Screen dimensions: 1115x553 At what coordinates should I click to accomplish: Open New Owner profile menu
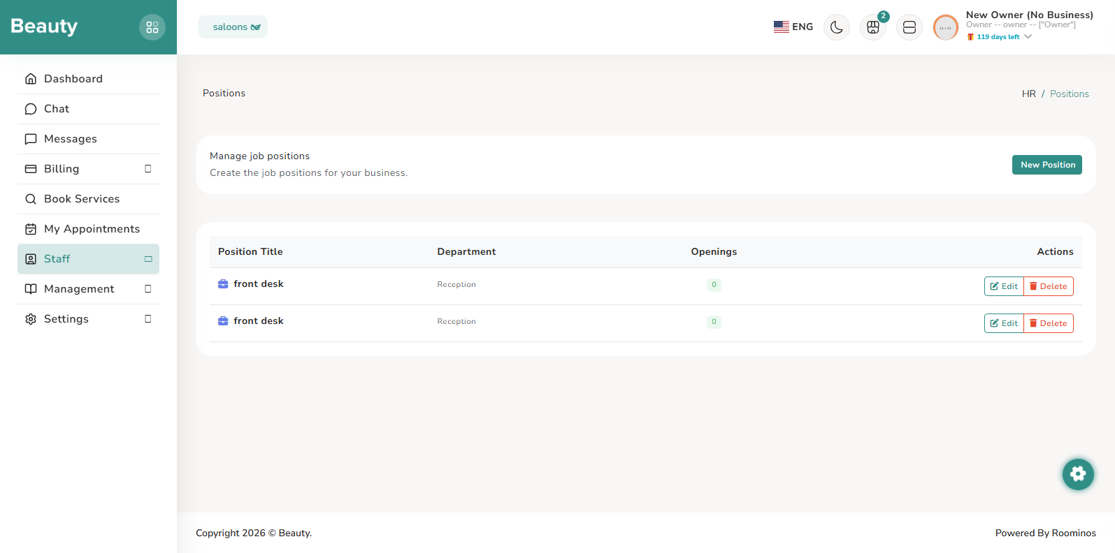(1029, 15)
